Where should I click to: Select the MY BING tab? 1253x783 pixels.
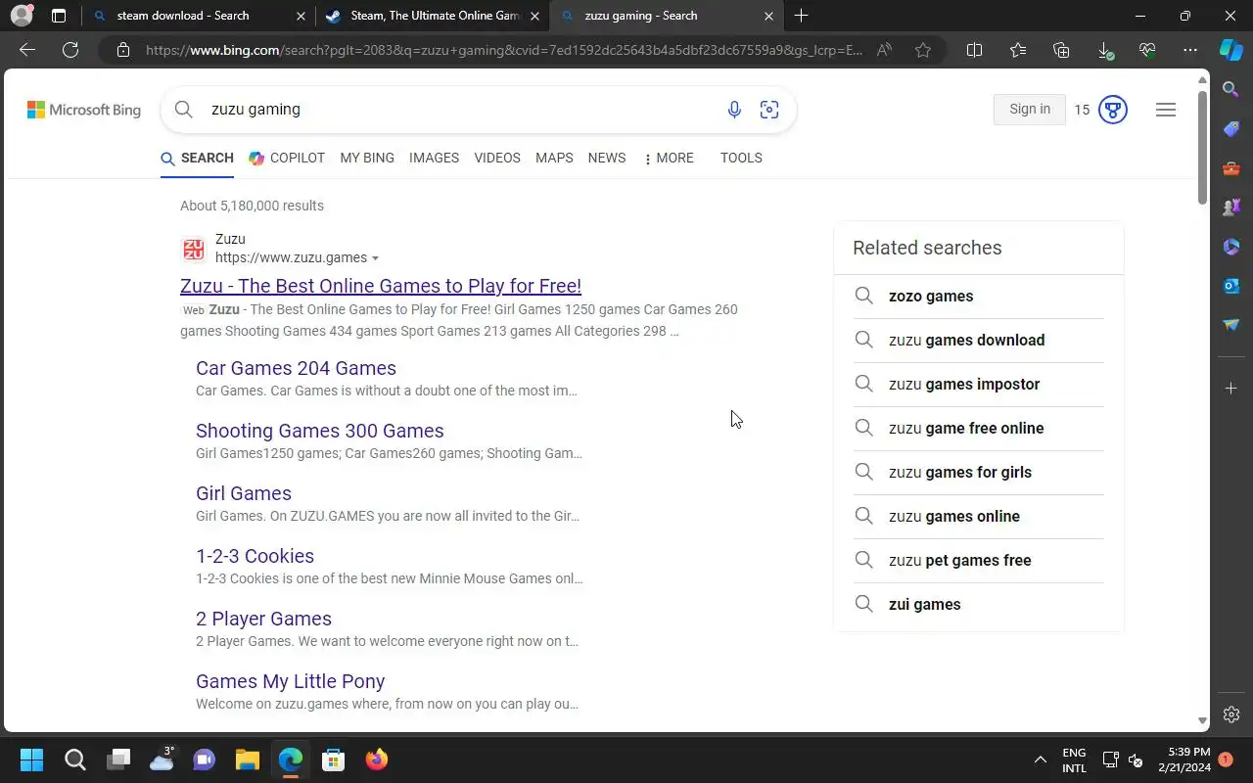click(x=367, y=158)
